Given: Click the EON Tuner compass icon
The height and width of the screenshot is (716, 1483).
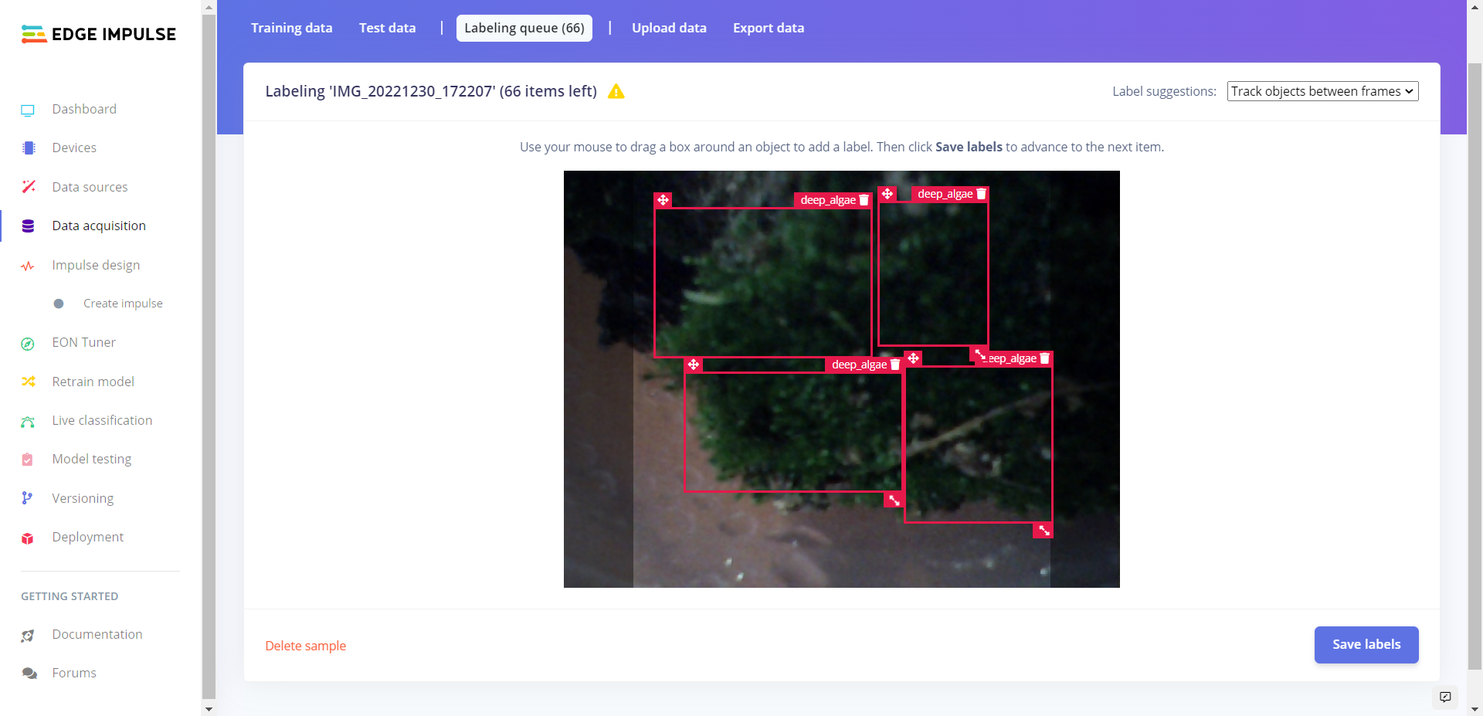Looking at the screenshot, I should point(28,344).
